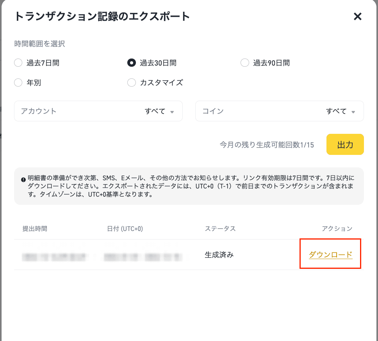Click the arrow icon in アカウント selector
Image resolution: width=378 pixels, height=341 pixels.
[x=172, y=112]
